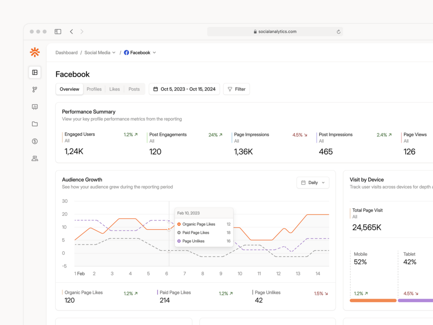Click the Page Impressions 4.5% change indicator
433x325 pixels.
[x=300, y=135]
